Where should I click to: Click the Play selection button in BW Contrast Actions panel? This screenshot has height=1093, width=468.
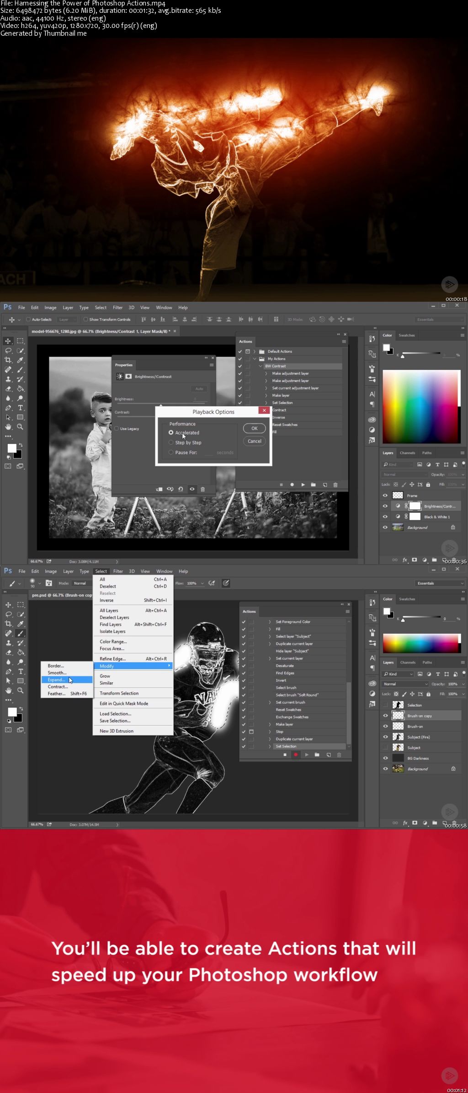[303, 484]
